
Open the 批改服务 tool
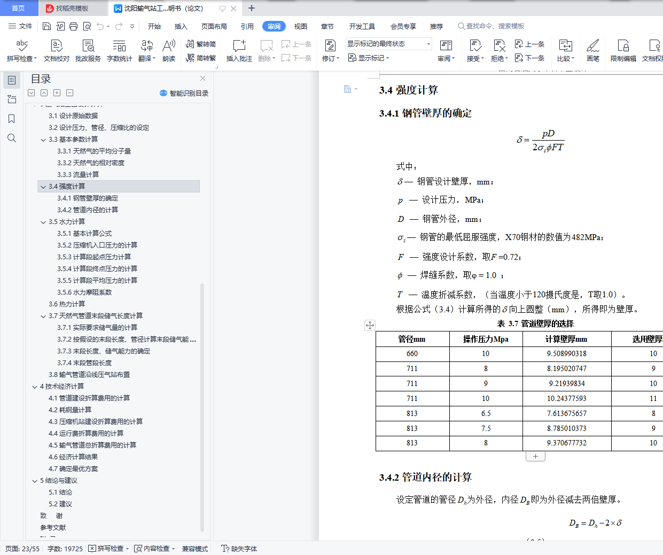click(88, 51)
